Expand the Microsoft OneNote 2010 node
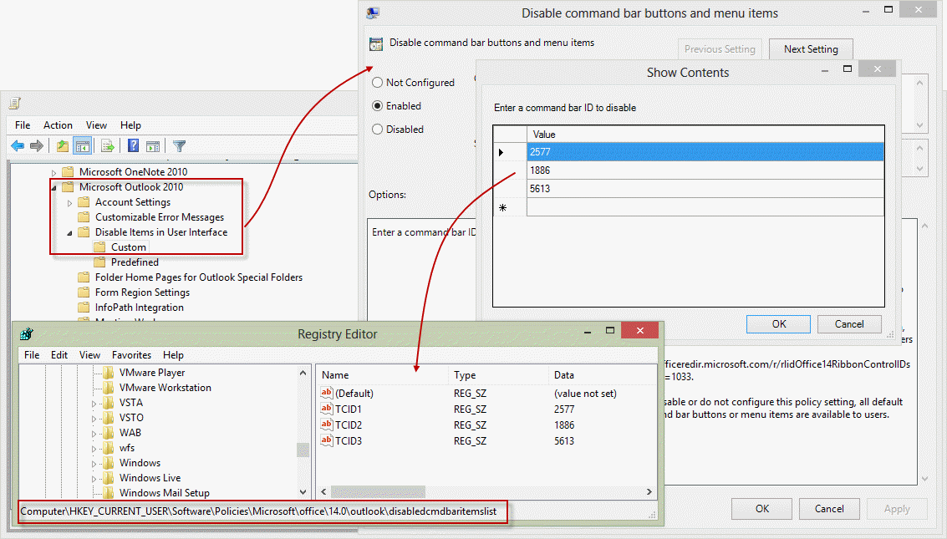 53,173
